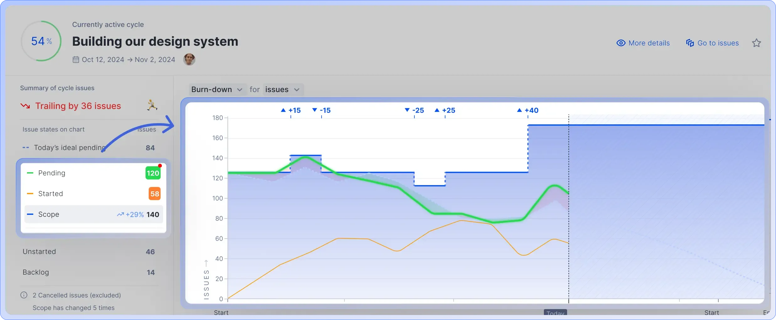
Task: Click the +40 scope change marker
Action: (x=528, y=110)
